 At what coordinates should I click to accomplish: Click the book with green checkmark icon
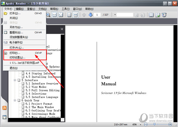tap(158, 15)
